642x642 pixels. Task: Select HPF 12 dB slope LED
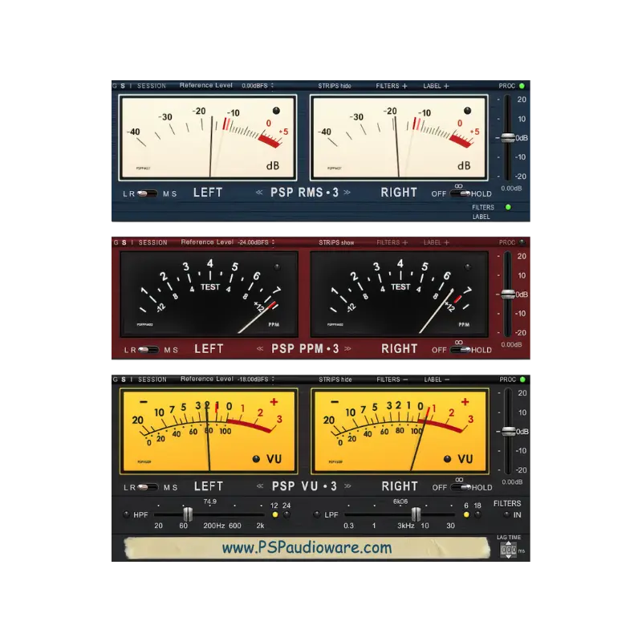tap(275, 514)
